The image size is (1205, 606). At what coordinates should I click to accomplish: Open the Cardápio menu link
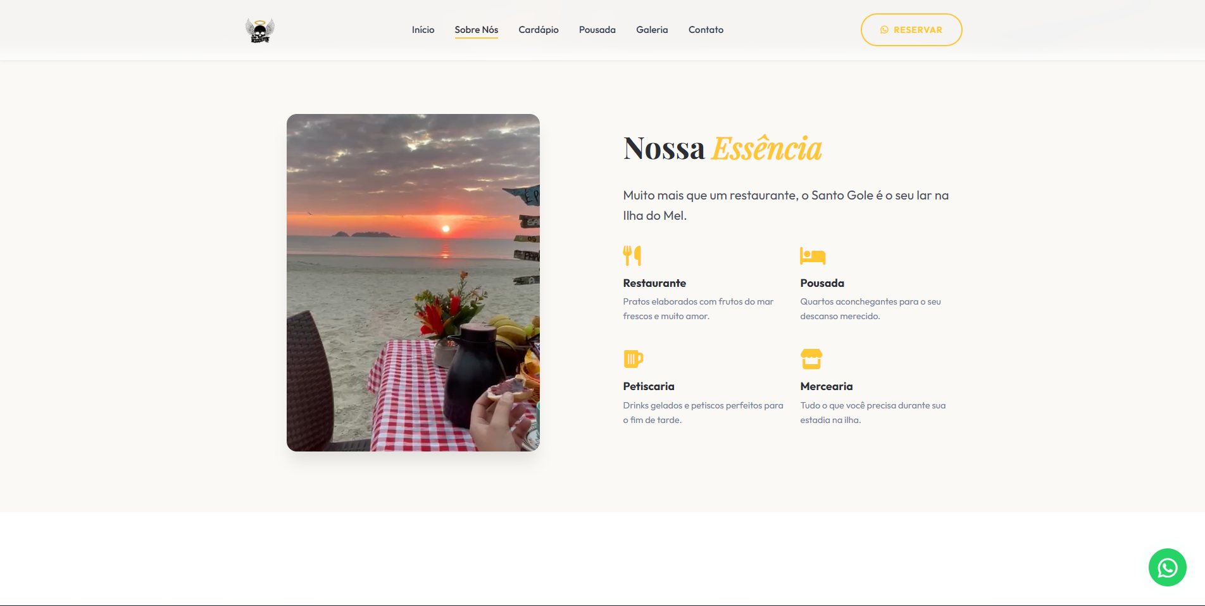click(x=539, y=30)
